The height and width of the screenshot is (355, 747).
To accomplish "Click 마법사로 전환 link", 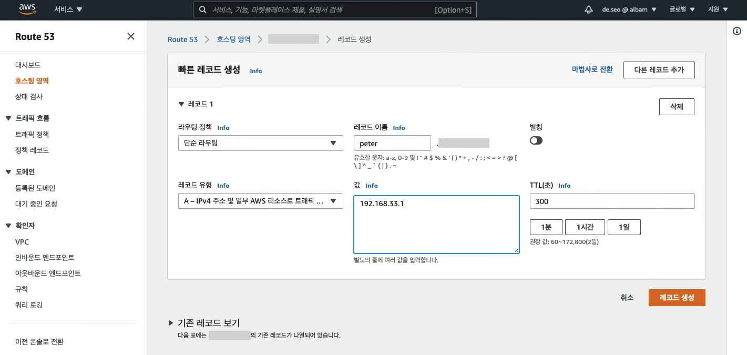I will point(592,69).
